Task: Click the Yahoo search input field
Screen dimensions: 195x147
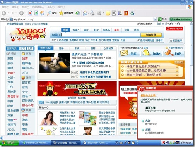Action: tap(101, 35)
